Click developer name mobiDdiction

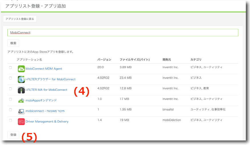(172, 120)
